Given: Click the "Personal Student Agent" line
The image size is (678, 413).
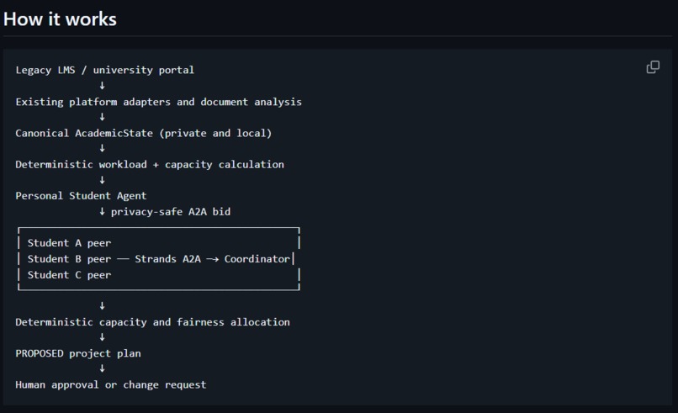Looking at the screenshot, I should 81,196.
